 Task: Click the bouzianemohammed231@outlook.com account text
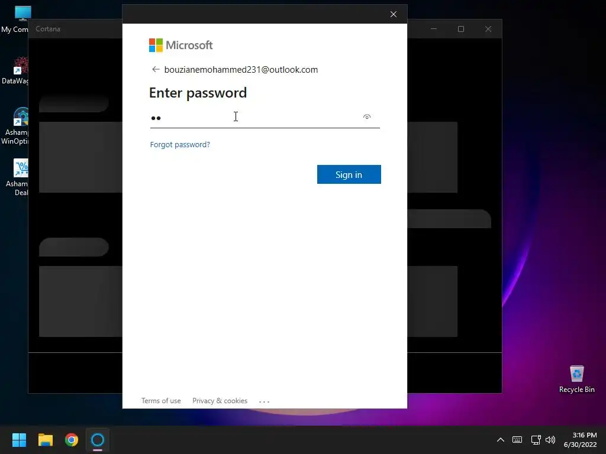coord(241,70)
